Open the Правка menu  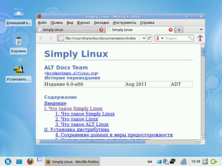coord(57,23)
